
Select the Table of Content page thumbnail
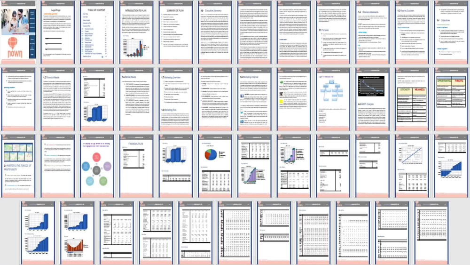pyautogui.click(x=97, y=32)
